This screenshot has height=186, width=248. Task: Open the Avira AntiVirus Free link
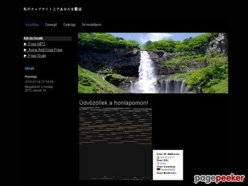point(45,50)
